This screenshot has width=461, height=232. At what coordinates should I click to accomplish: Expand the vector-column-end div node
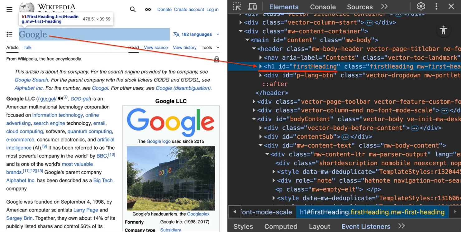click(254, 110)
